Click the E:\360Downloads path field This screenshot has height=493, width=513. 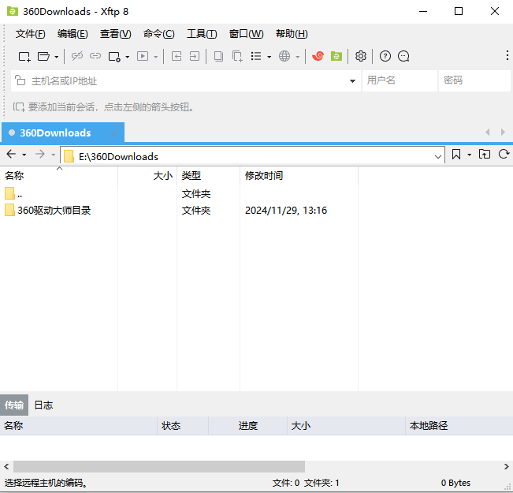pyautogui.click(x=252, y=156)
